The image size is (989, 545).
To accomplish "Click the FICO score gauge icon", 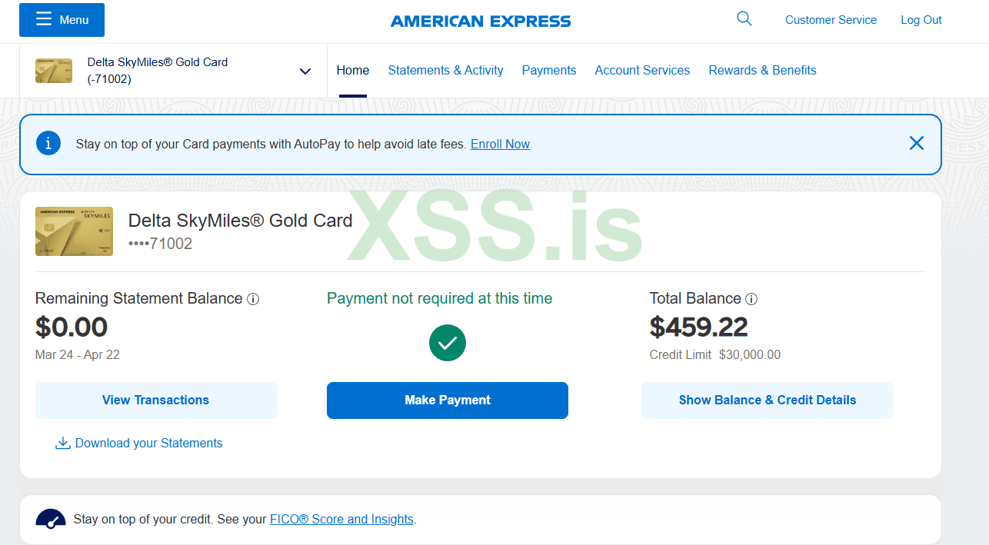I will (51, 520).
